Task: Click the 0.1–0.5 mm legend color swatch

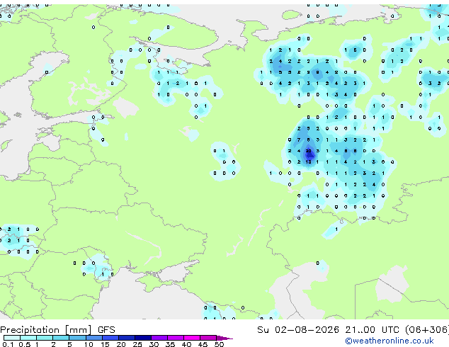Action: (12, 338)
